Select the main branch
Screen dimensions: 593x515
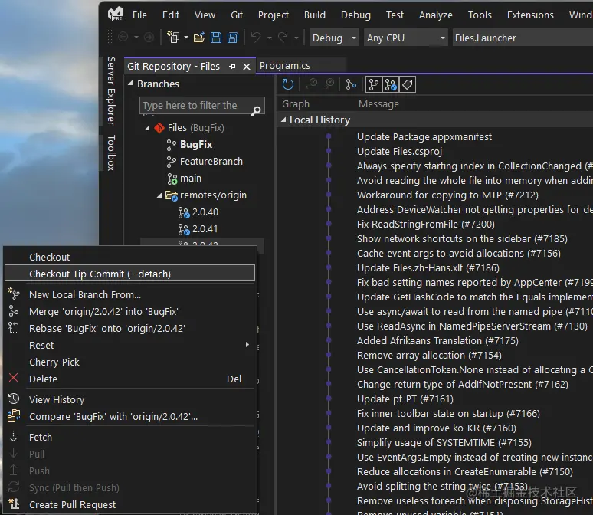pyautogui.click(x=190, y=179)
